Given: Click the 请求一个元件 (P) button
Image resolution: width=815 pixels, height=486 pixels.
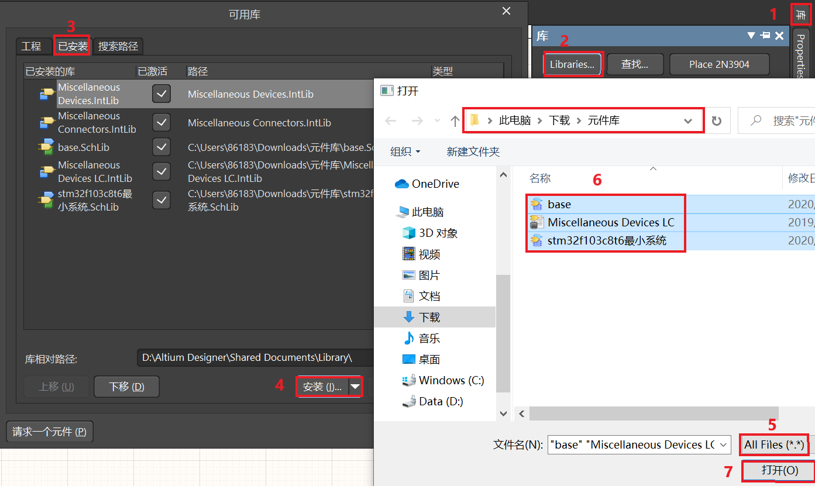Looking at the screenshot, I should click(49, 432).
